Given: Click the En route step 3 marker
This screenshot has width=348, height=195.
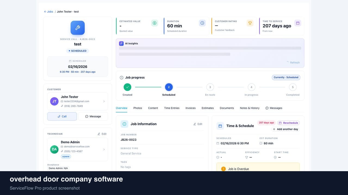Looking at the screenshot, I should click(x=210, y=87).
